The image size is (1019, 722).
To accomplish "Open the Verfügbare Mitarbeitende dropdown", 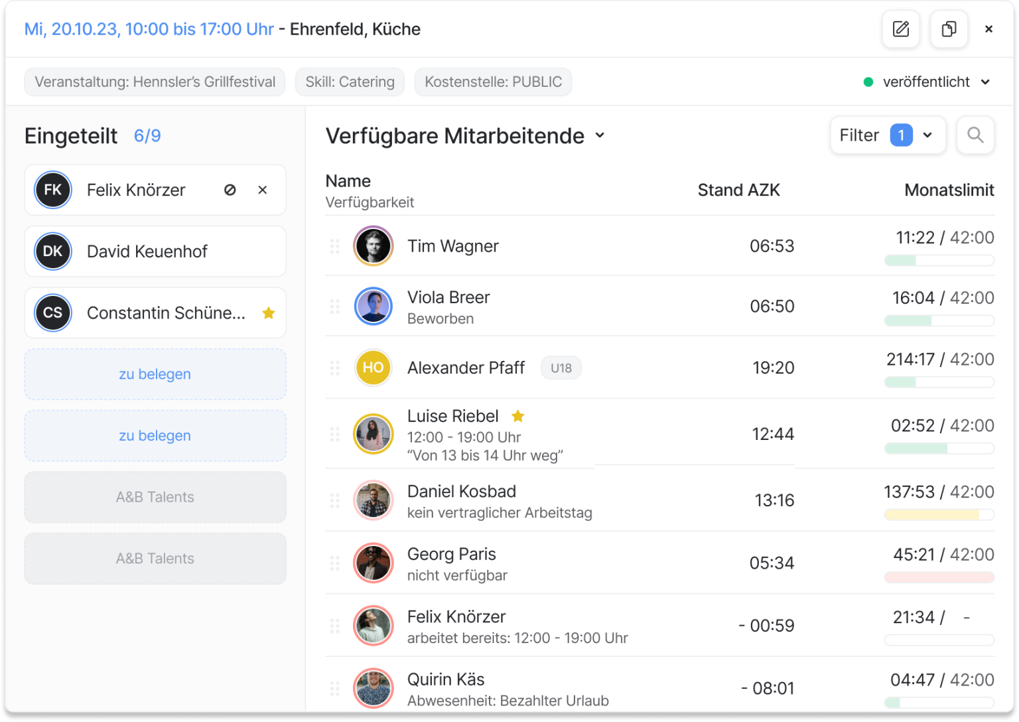I will [x=600, y=135].
